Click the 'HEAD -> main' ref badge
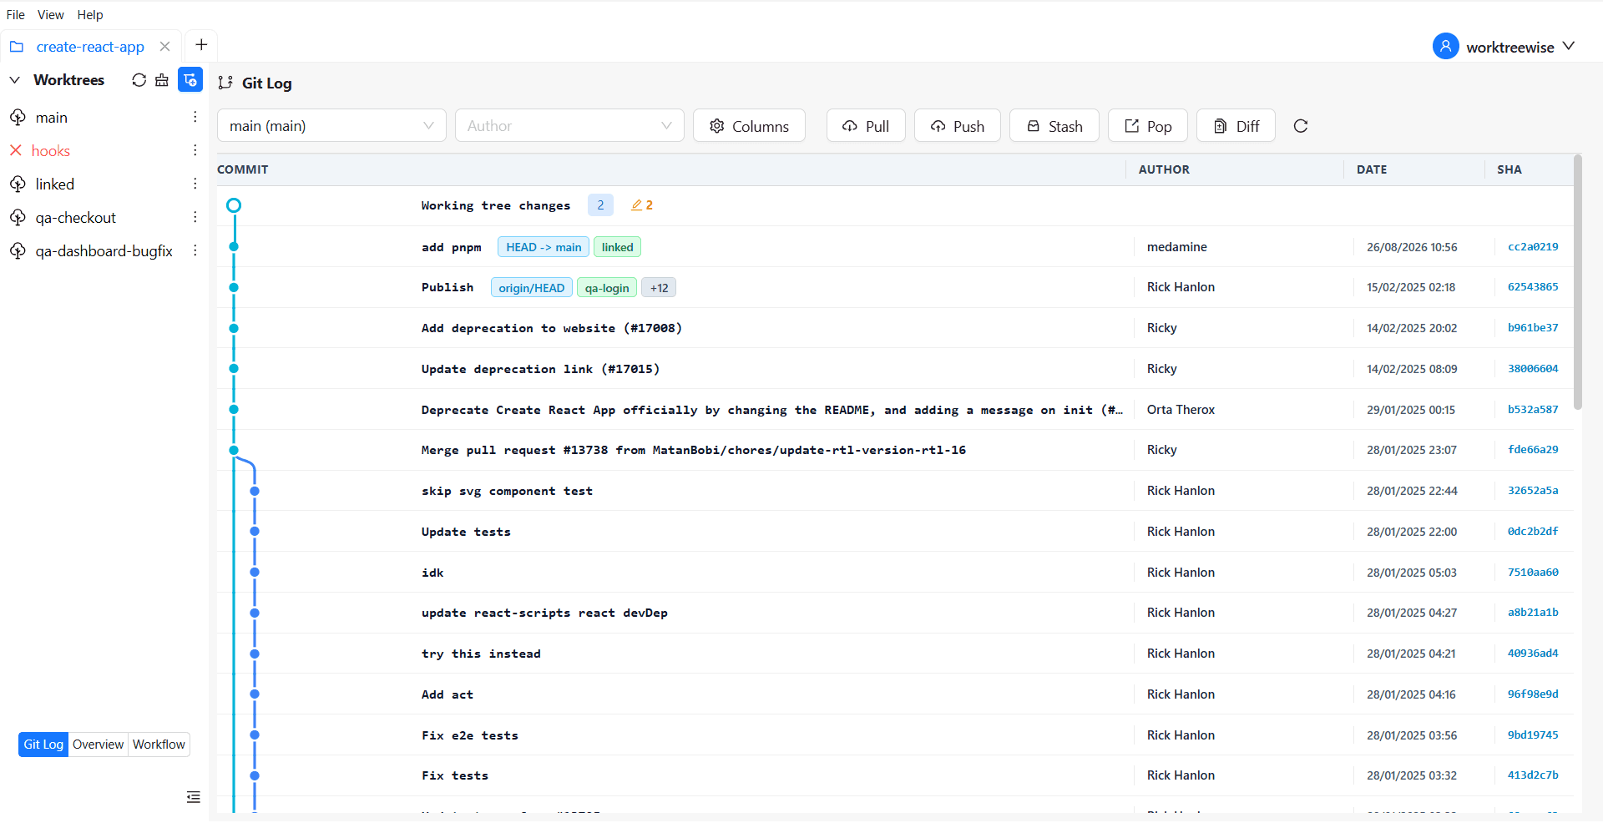The height and width of the screenshot is (828, 1603). click(x=544, y=247)
